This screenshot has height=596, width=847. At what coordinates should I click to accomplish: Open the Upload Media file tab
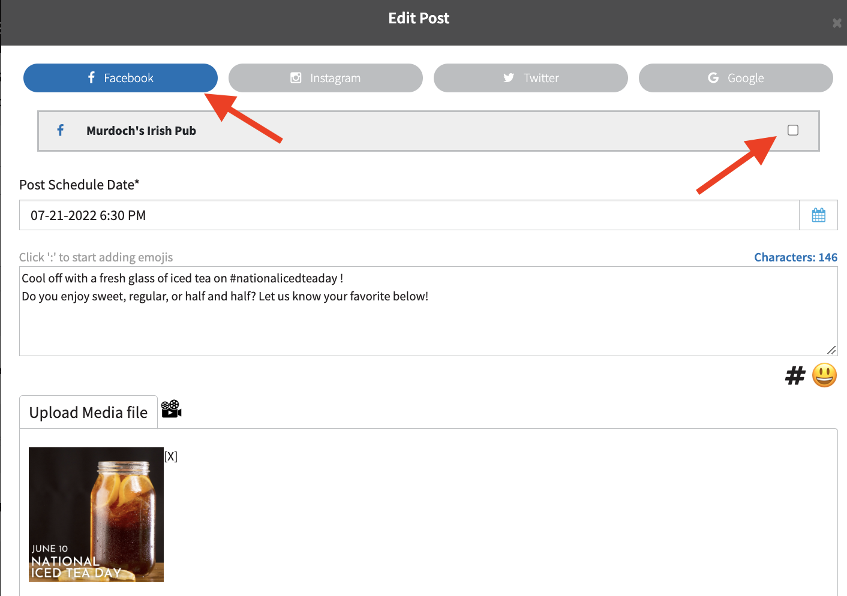click(x=88, y=412)
